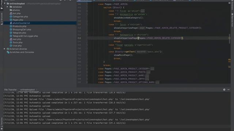Click the External Libraries icon
This screenshot has width=234, height=131.
coord(8,49)
